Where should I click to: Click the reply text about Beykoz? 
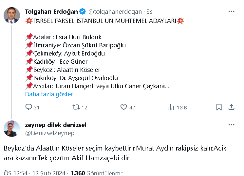tap(115, 153)
